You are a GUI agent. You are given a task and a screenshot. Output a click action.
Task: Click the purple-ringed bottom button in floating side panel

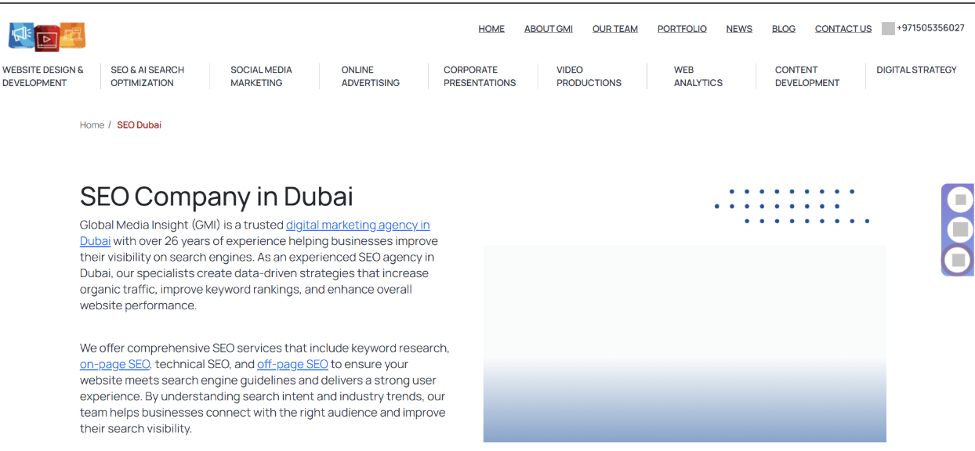[959, 260]
